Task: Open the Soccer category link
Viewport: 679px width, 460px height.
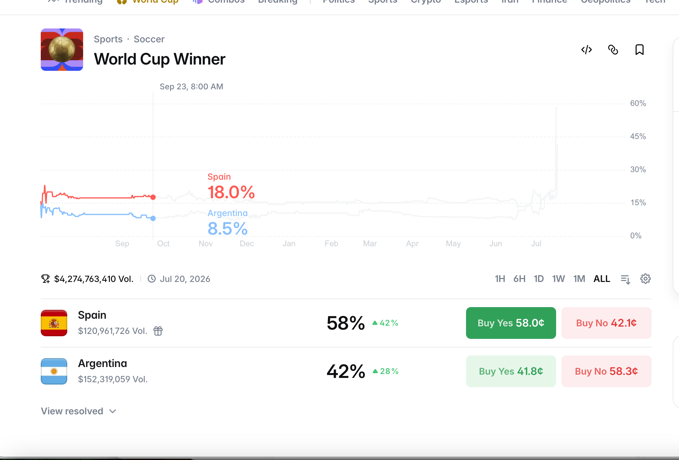Action: (x=149, y=39)
